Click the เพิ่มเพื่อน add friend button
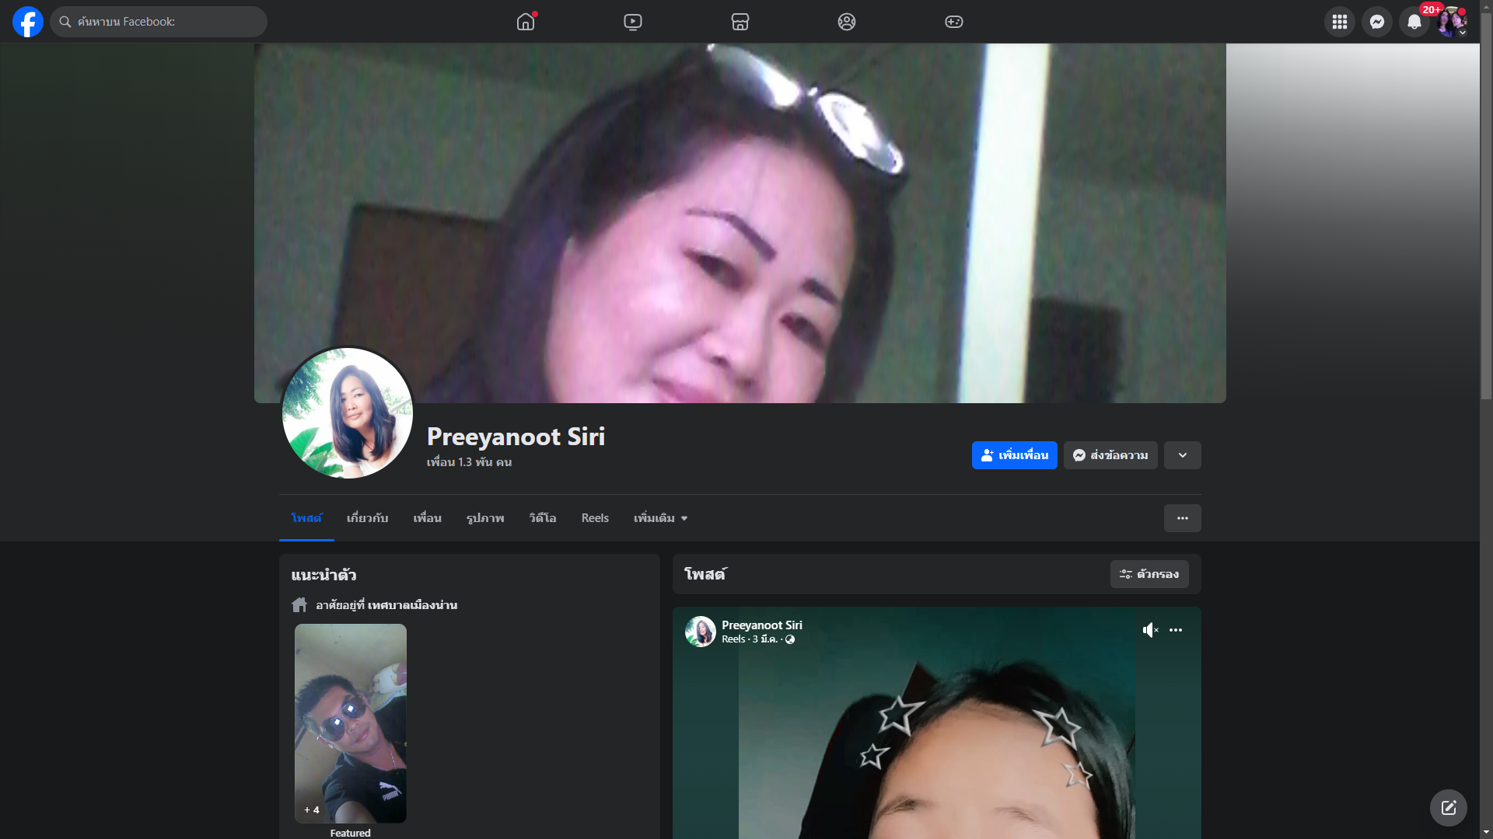 click(x=1014, y=455)
